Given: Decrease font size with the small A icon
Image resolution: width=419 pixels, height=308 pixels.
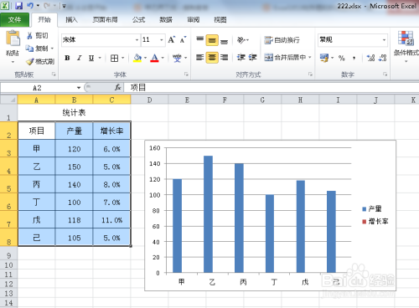Looking at the screenshot, I should [x=183, y=40].
